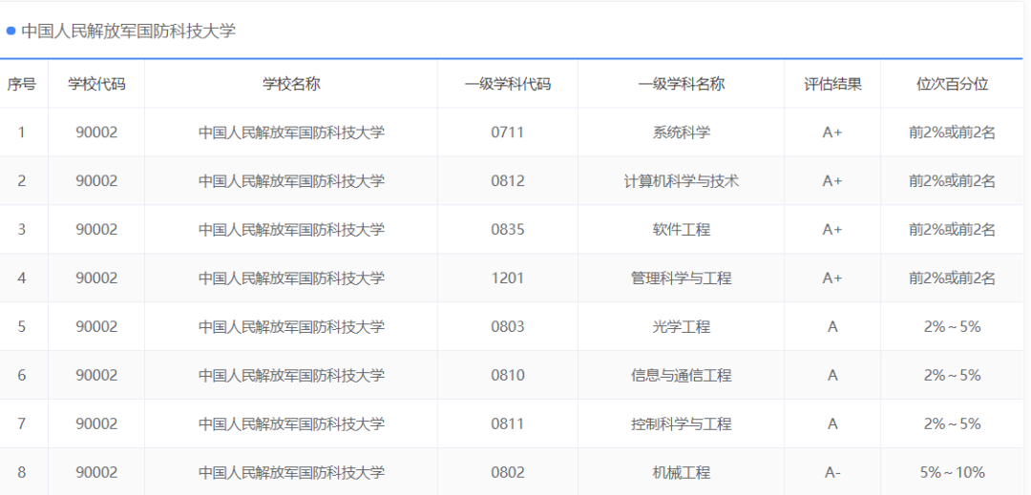Click subject code 0835
1031x495 pixels.
point(508,230)
